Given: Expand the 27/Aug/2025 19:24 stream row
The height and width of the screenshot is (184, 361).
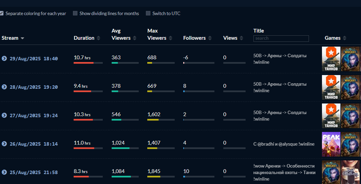Looking at the screenshot, I should tap(4, 115).
